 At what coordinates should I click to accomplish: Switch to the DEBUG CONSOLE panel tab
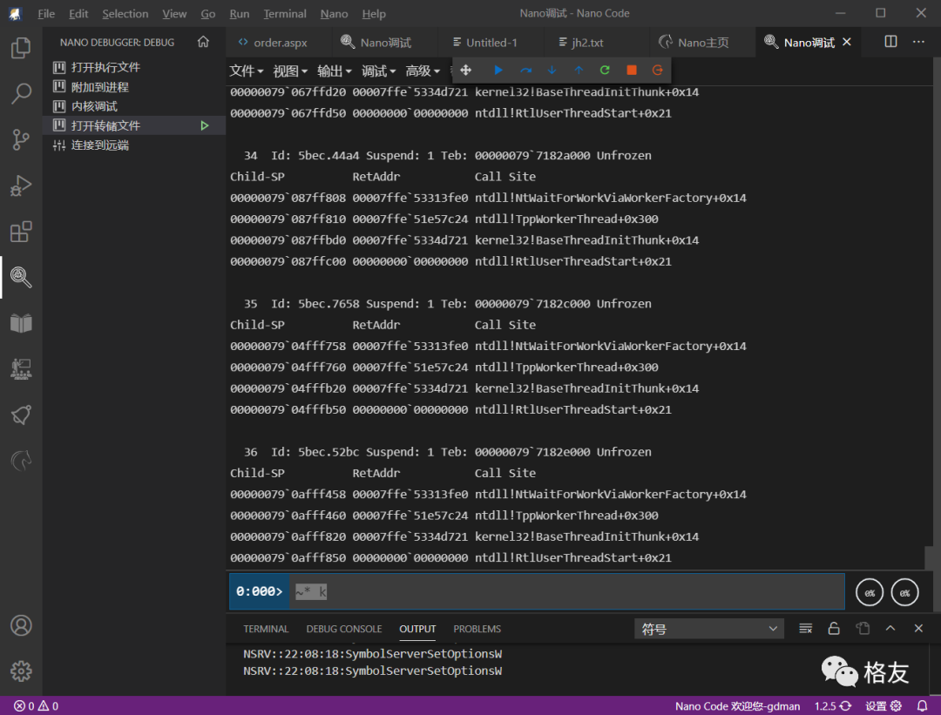click(x=344, y=629)
